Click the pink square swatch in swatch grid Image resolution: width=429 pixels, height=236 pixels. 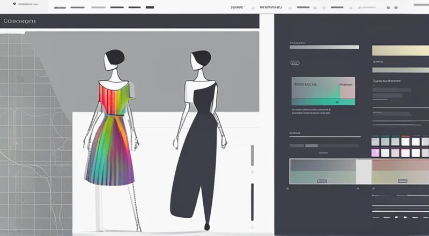[x=375, y=153]
